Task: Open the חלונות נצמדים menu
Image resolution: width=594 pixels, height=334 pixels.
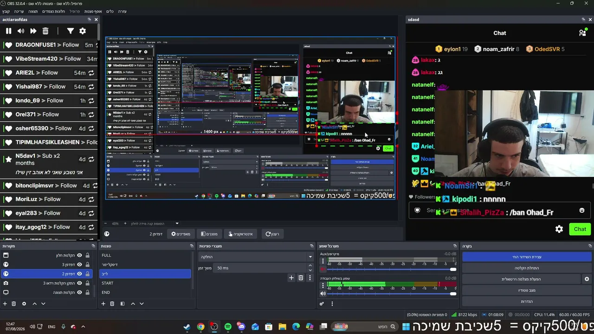Action: 54,11
